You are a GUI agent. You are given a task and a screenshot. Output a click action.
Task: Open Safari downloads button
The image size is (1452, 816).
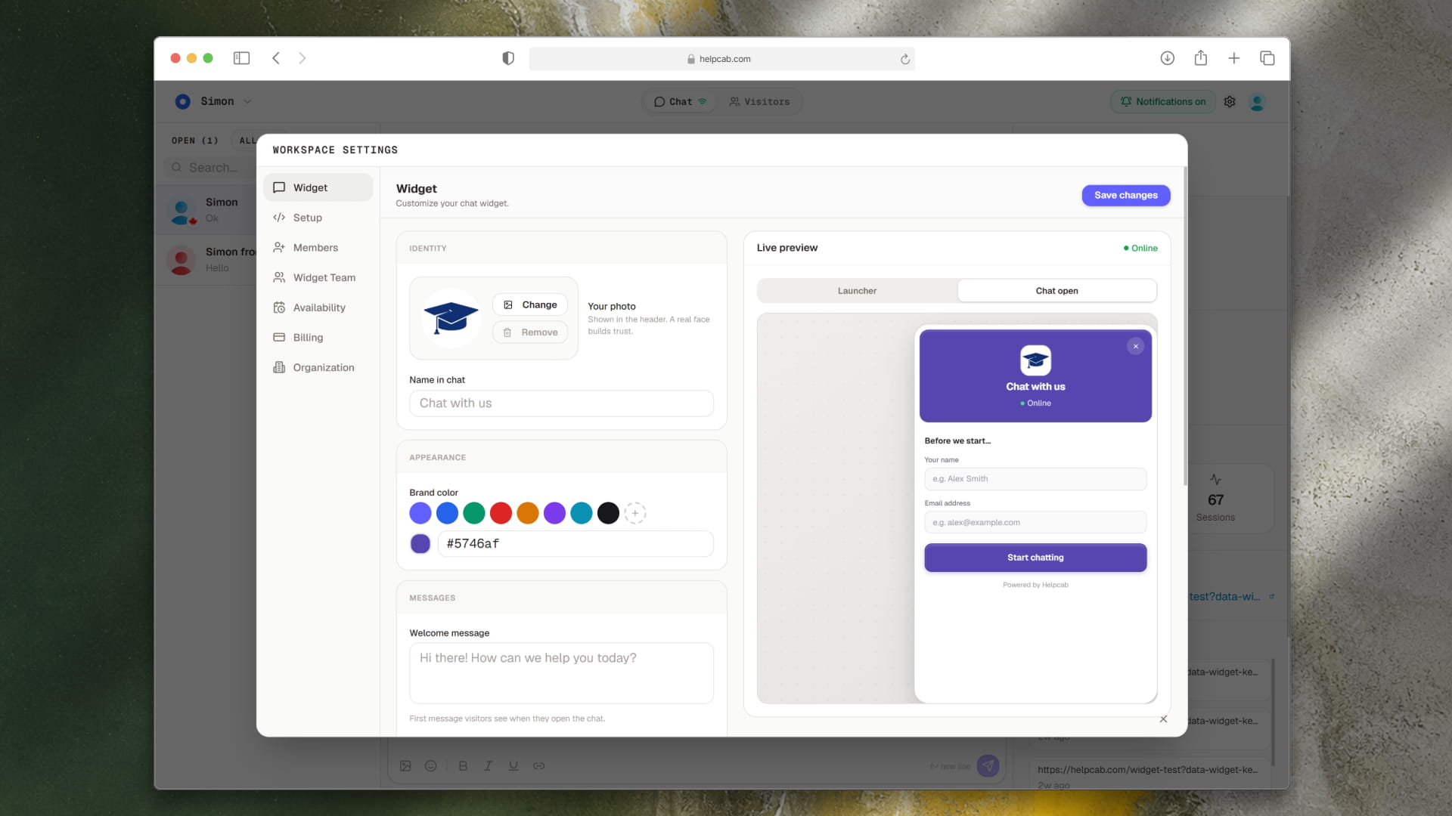pos(1168,58)
